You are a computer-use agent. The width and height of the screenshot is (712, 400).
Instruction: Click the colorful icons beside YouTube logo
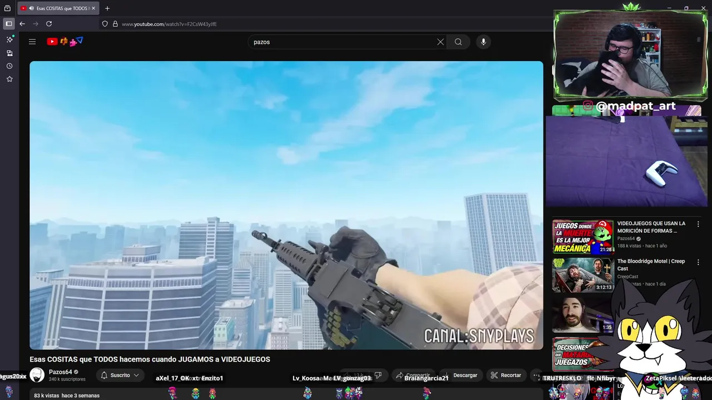tap(72, 42)
